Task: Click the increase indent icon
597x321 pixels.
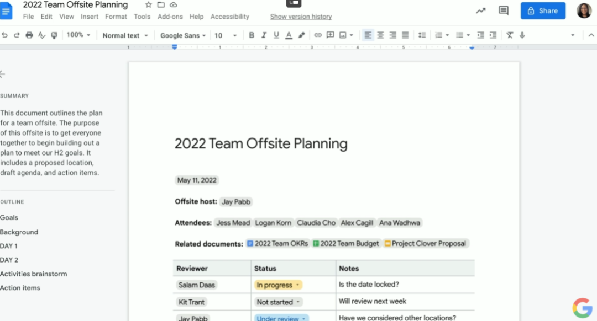Action: tap(493, 35)
